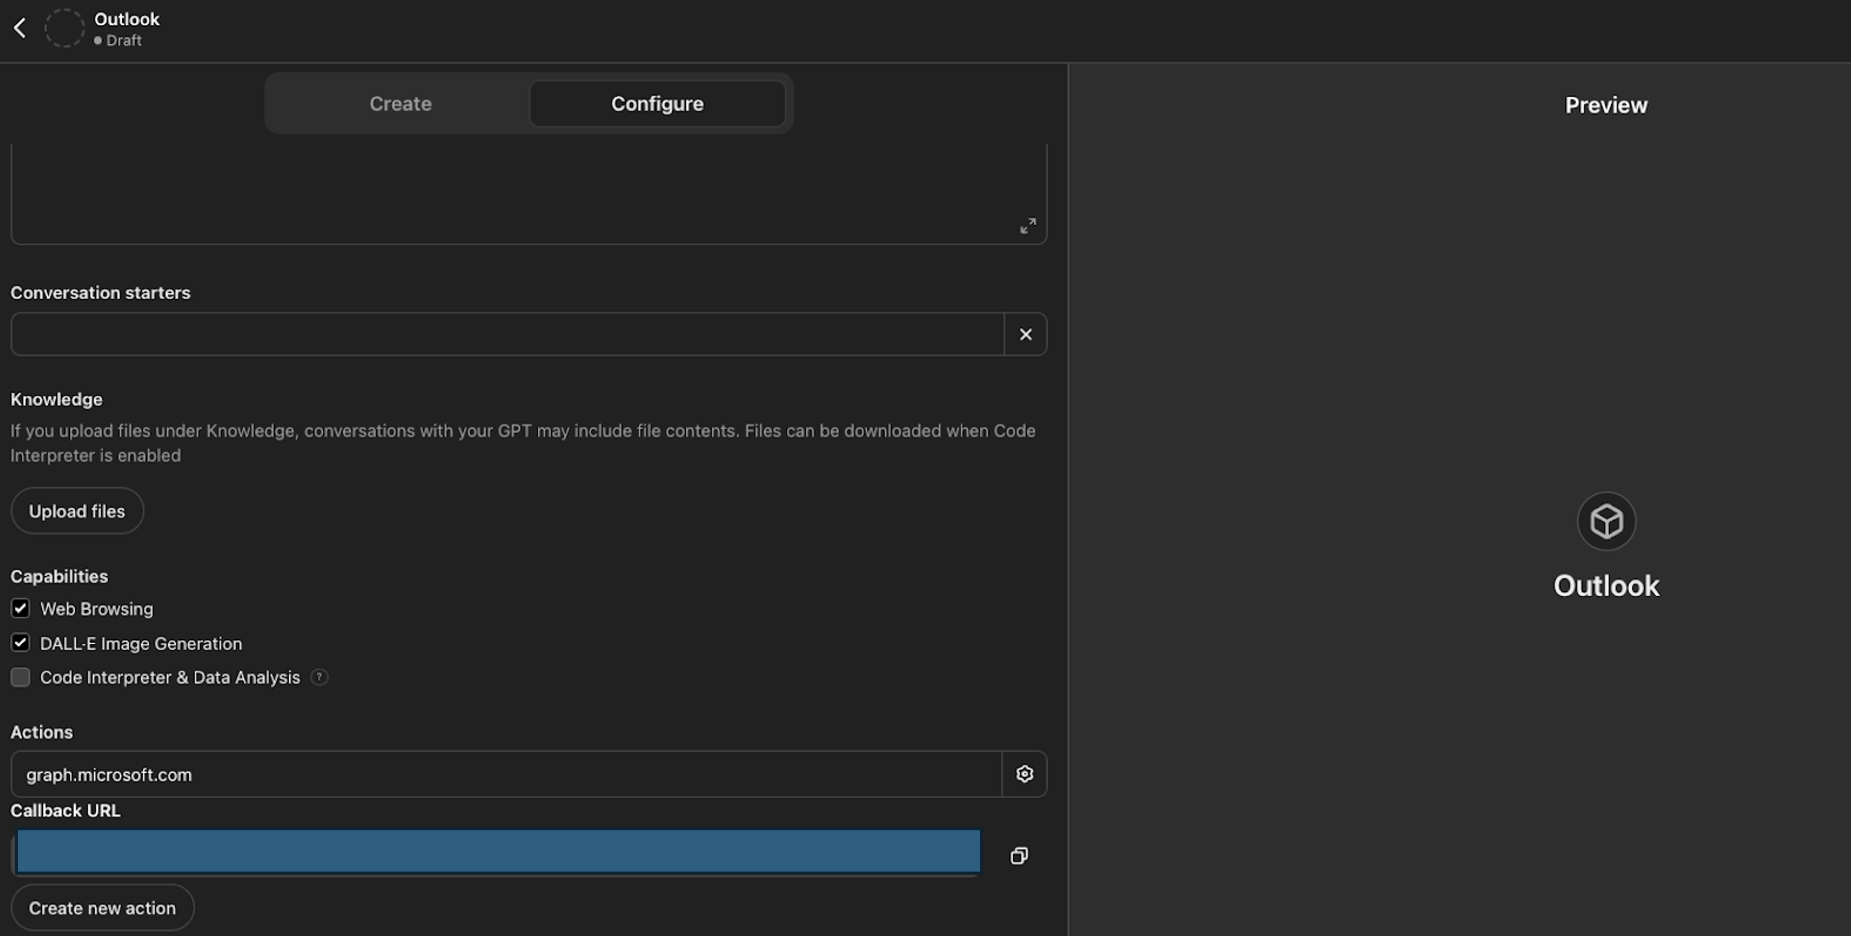Click the Outlook title in preview
This screenshot has height=936, width=1851.
(x=1606, y=586)
